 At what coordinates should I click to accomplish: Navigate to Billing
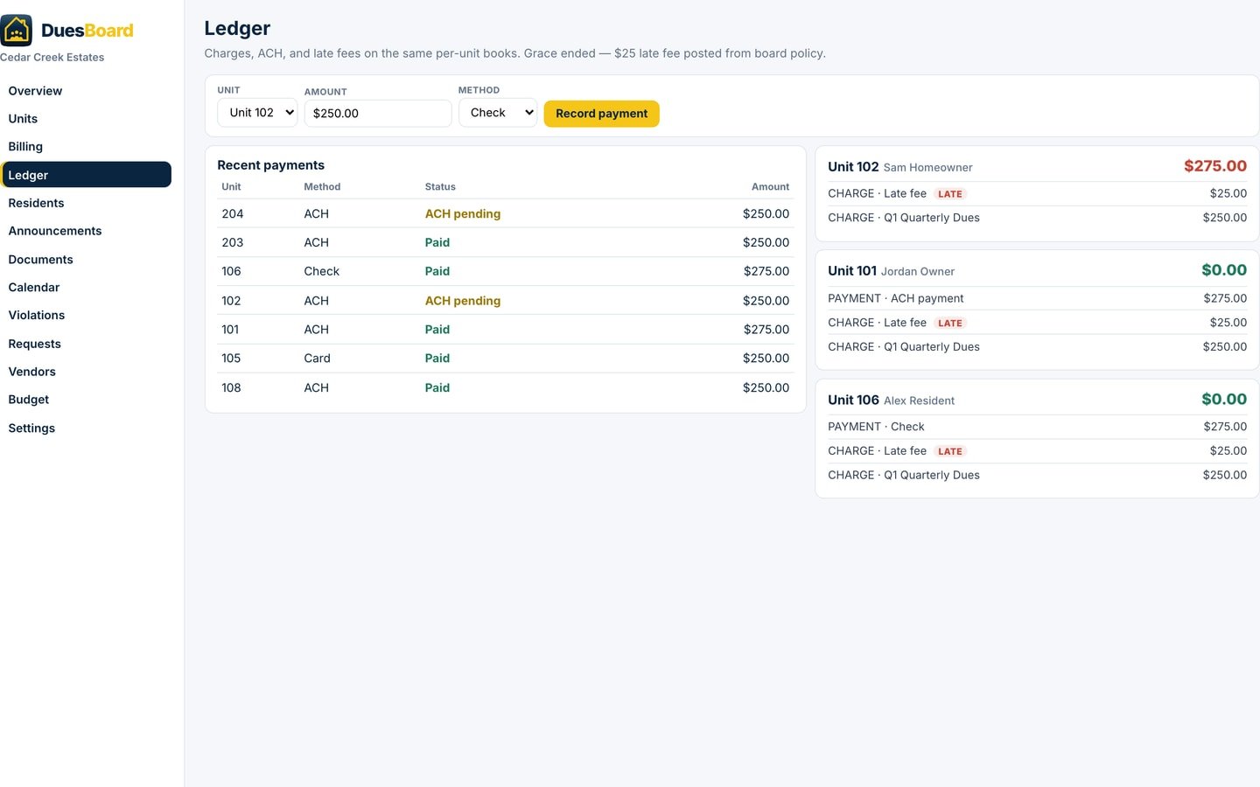pyautogui.click(x=86, y=147)
